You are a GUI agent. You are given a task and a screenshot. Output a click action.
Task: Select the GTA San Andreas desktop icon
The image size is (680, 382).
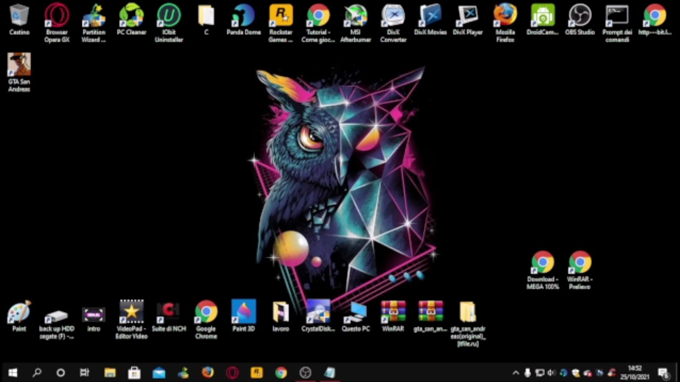click(x=19, y=72)
